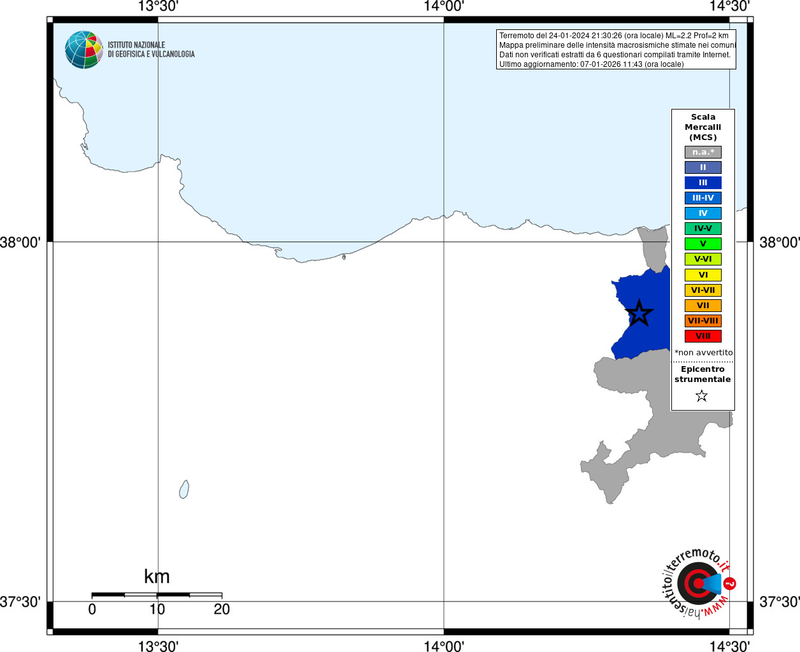The image size is (800, 652).
Task: Click the top 14°30' longitude label
Action: click(730, 6)
